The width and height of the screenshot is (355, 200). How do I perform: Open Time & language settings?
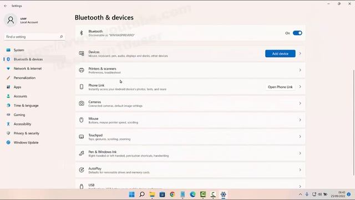click(x=34, y=106)
